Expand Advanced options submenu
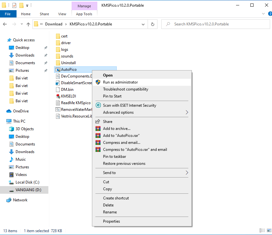 coord(142,112)
